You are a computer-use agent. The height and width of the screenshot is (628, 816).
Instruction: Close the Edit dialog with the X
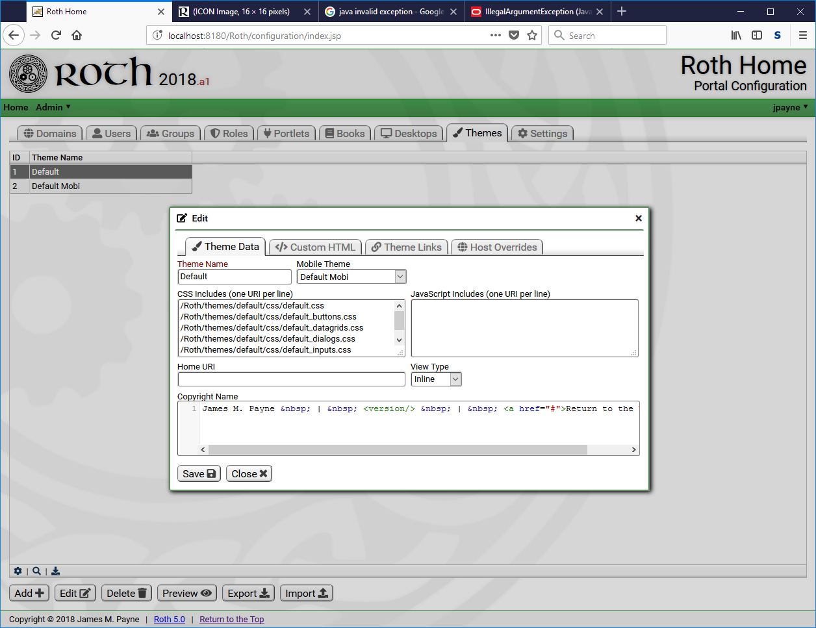[638, 218]
